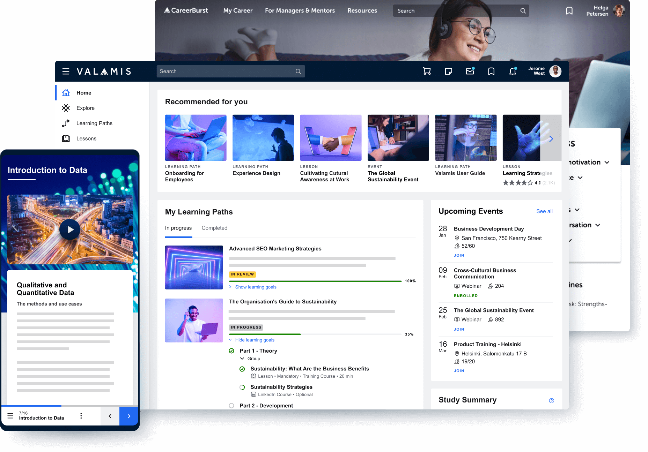Click See all upcoming events
Screen dimensions: 648x452
[544, 211]
